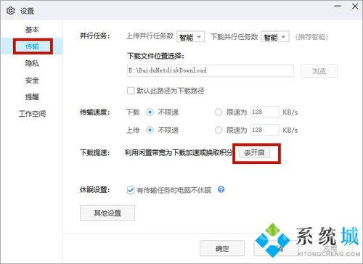Click the blue help question mark icon
The image size is (363, 264).
pyautogui.click(x=221, y=189)
